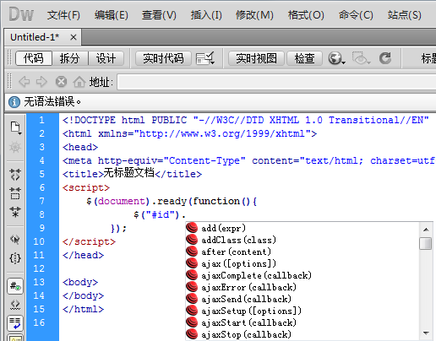Click the stop loading icon
436x341 pixels.
(61, 82)
